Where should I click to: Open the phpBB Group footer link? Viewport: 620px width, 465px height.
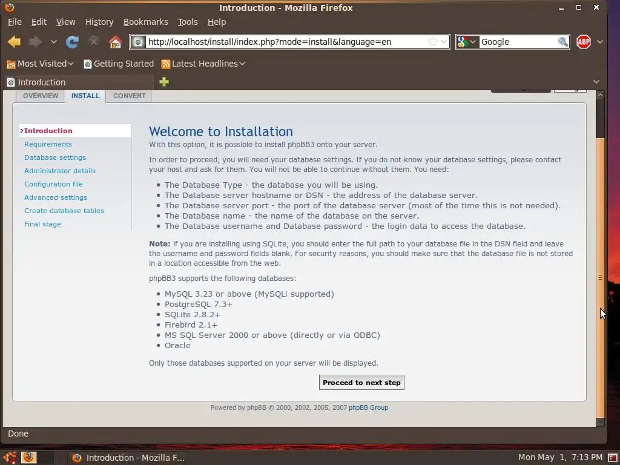click(368, 407)
